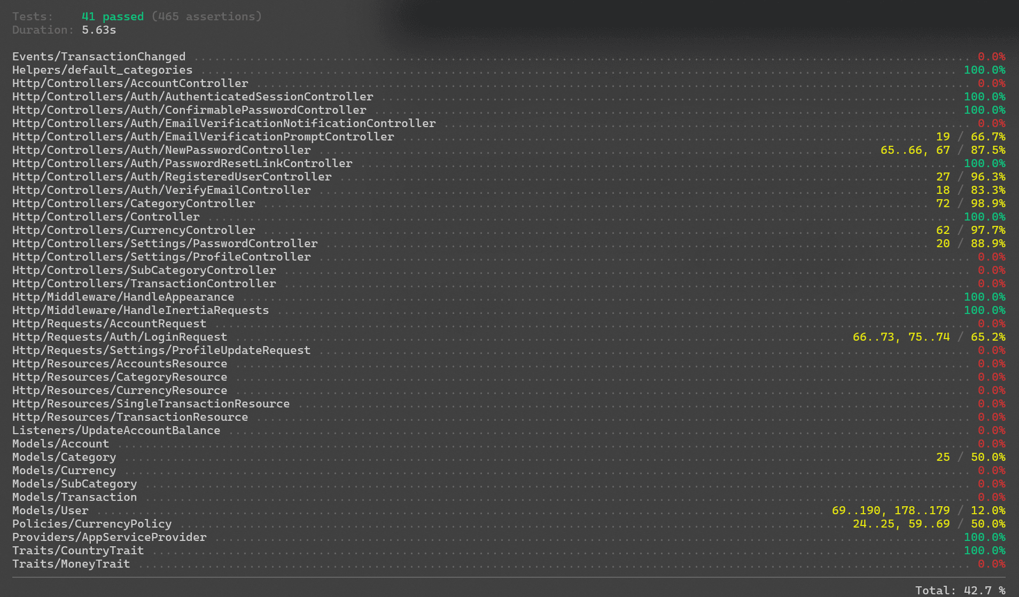Click Models/Category coverage value 50.0%
The width and height of the screenshot is (1019, 597).
pos(988,457)
